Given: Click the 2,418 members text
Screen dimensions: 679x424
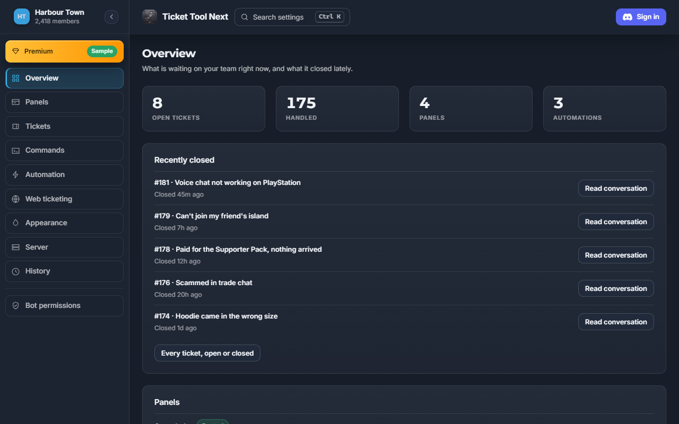Looking at the screenshot, I should [57, 22].
